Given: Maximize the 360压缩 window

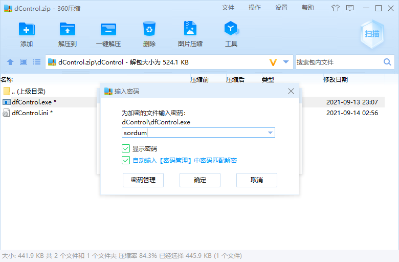Looking at the screenshot, I should point(379,8).
